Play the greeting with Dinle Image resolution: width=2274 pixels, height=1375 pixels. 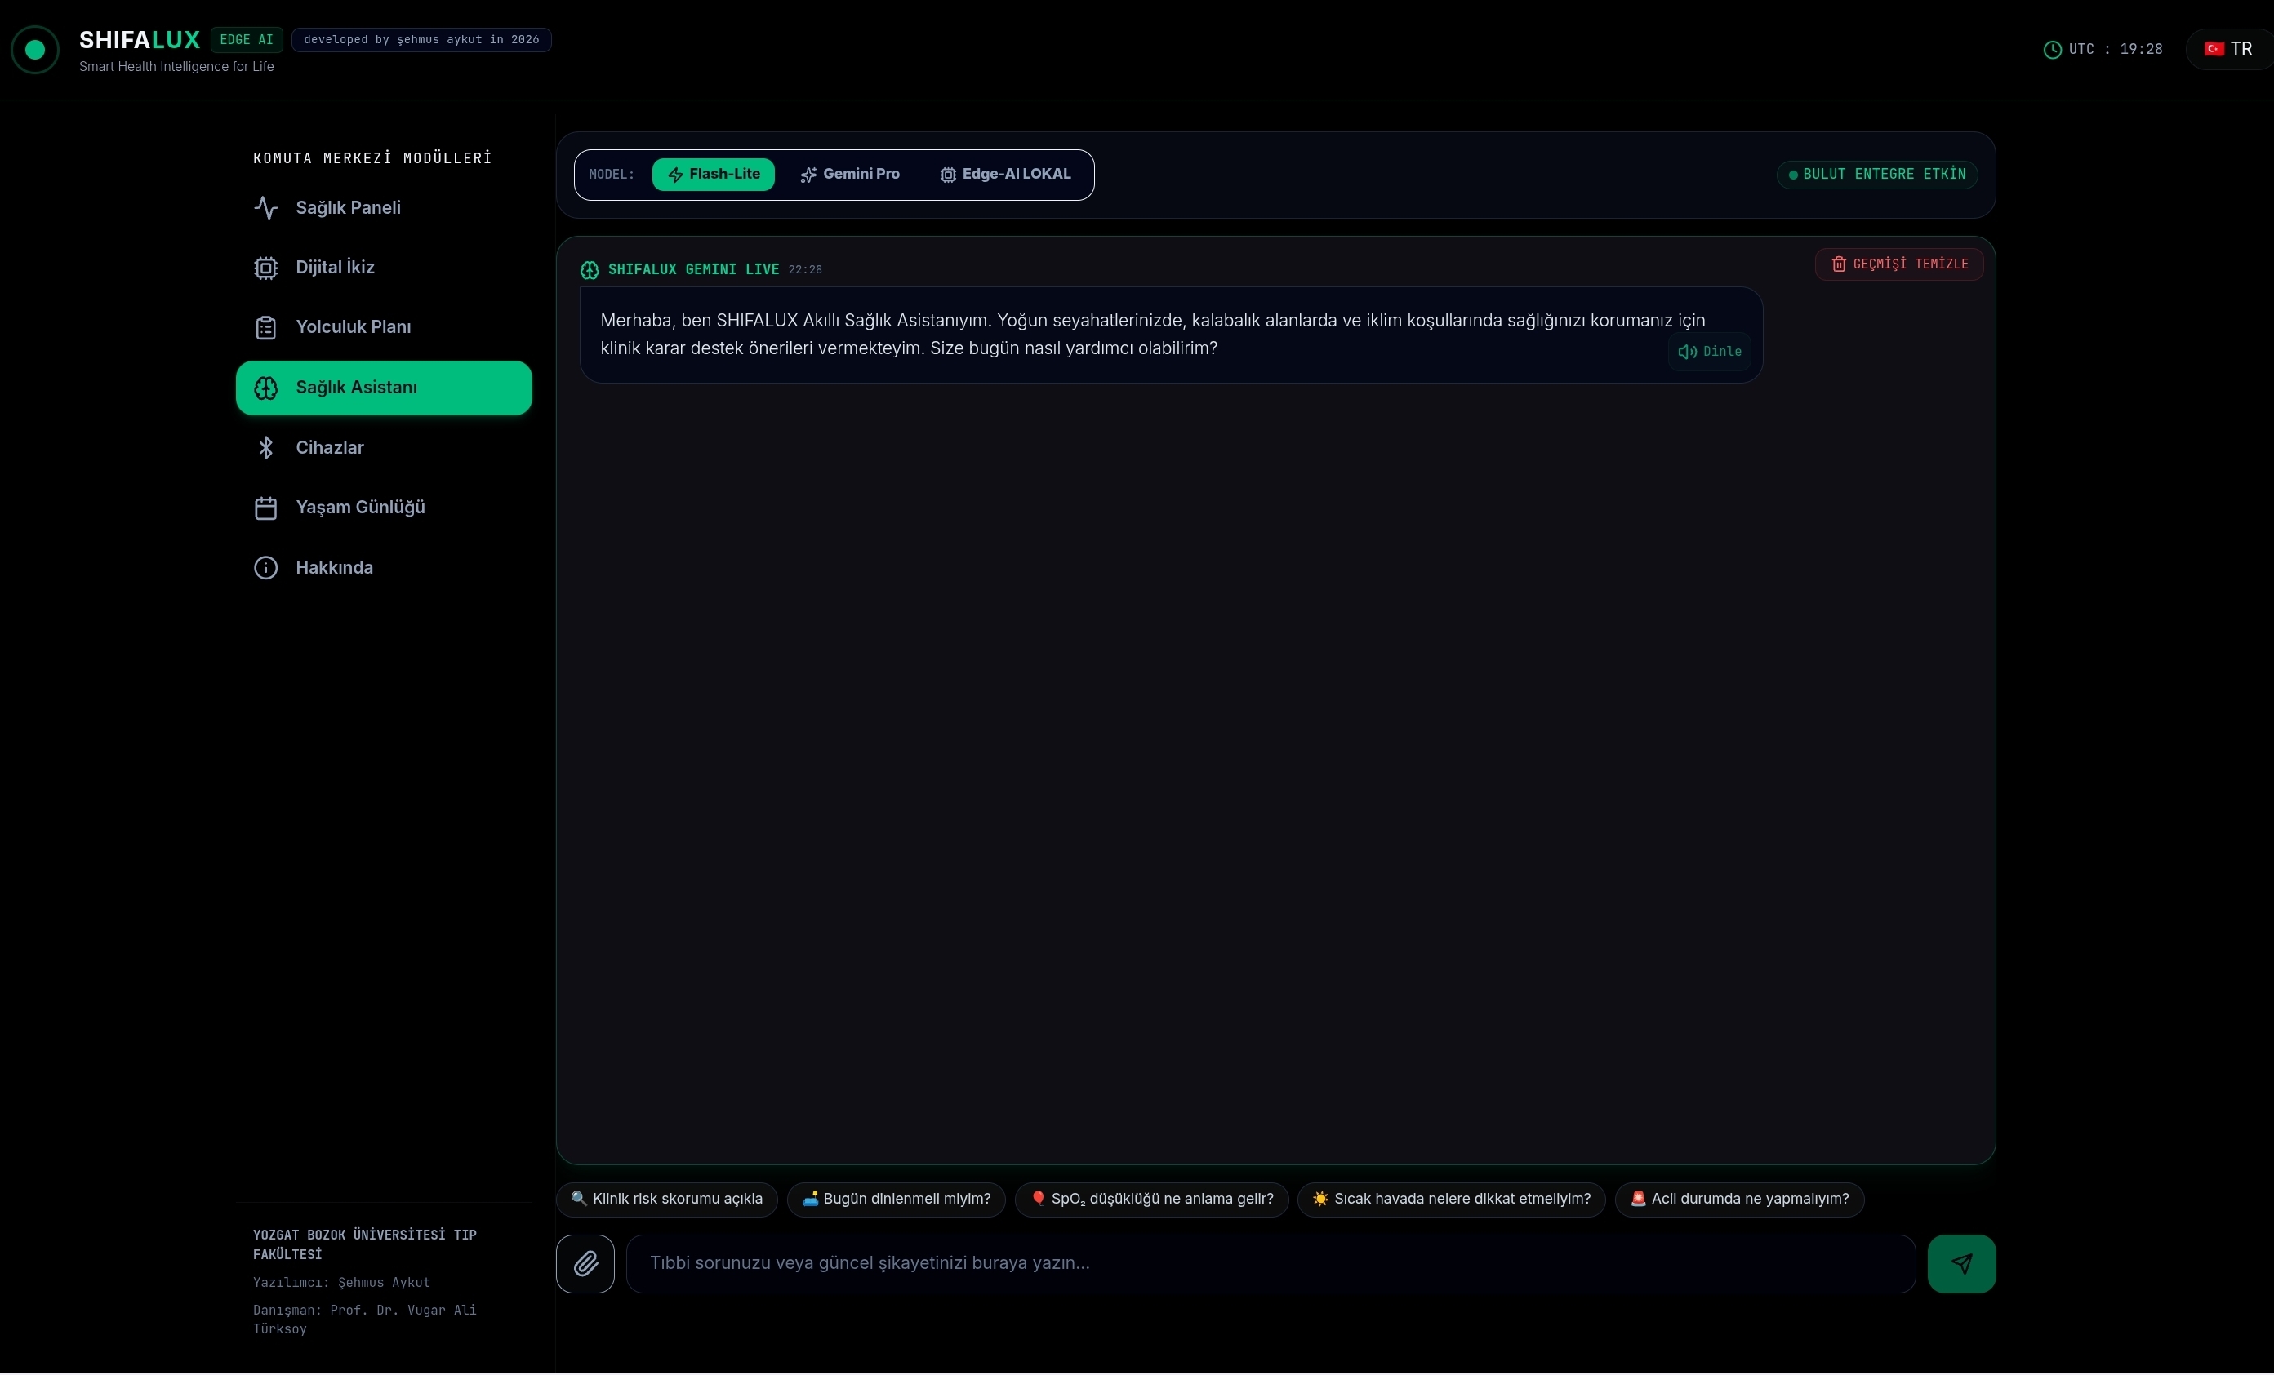[x=1709, y=353]
